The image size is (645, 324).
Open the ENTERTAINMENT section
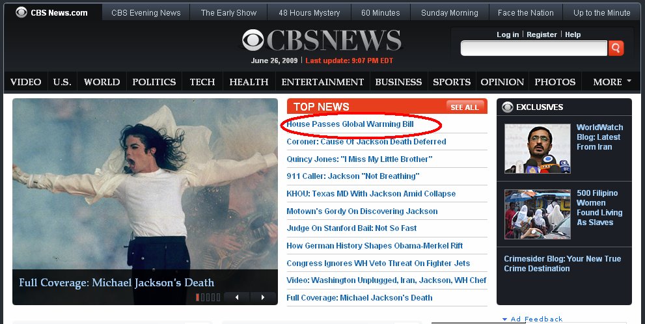coord(323,82)
